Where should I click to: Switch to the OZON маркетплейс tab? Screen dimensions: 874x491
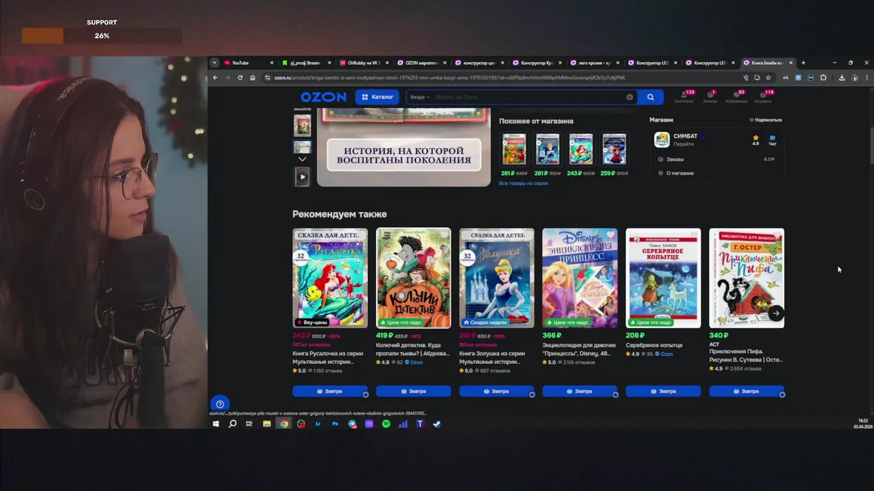(x=421, y=63)
